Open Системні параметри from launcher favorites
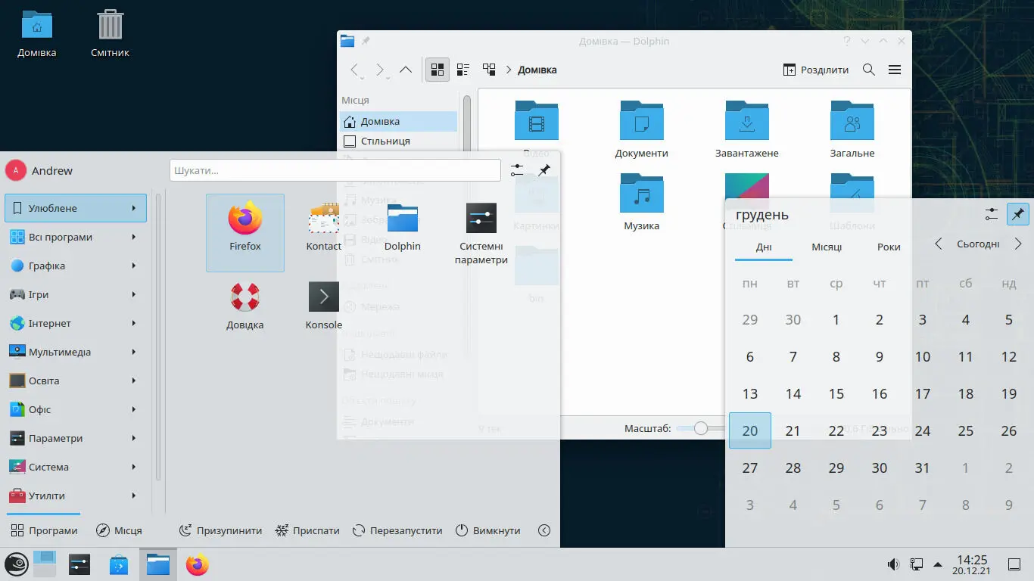Screen dimensions: 1034x581 pyautogui.click(x=481, y=233)
